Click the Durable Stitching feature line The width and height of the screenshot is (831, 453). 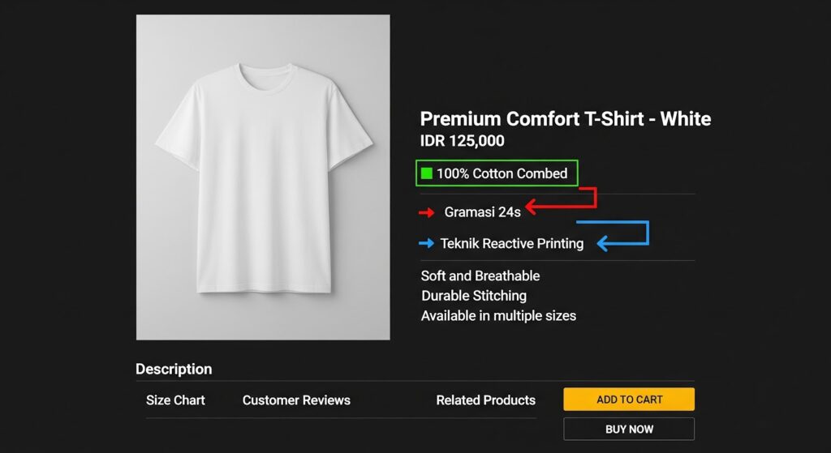pos(473,296)
